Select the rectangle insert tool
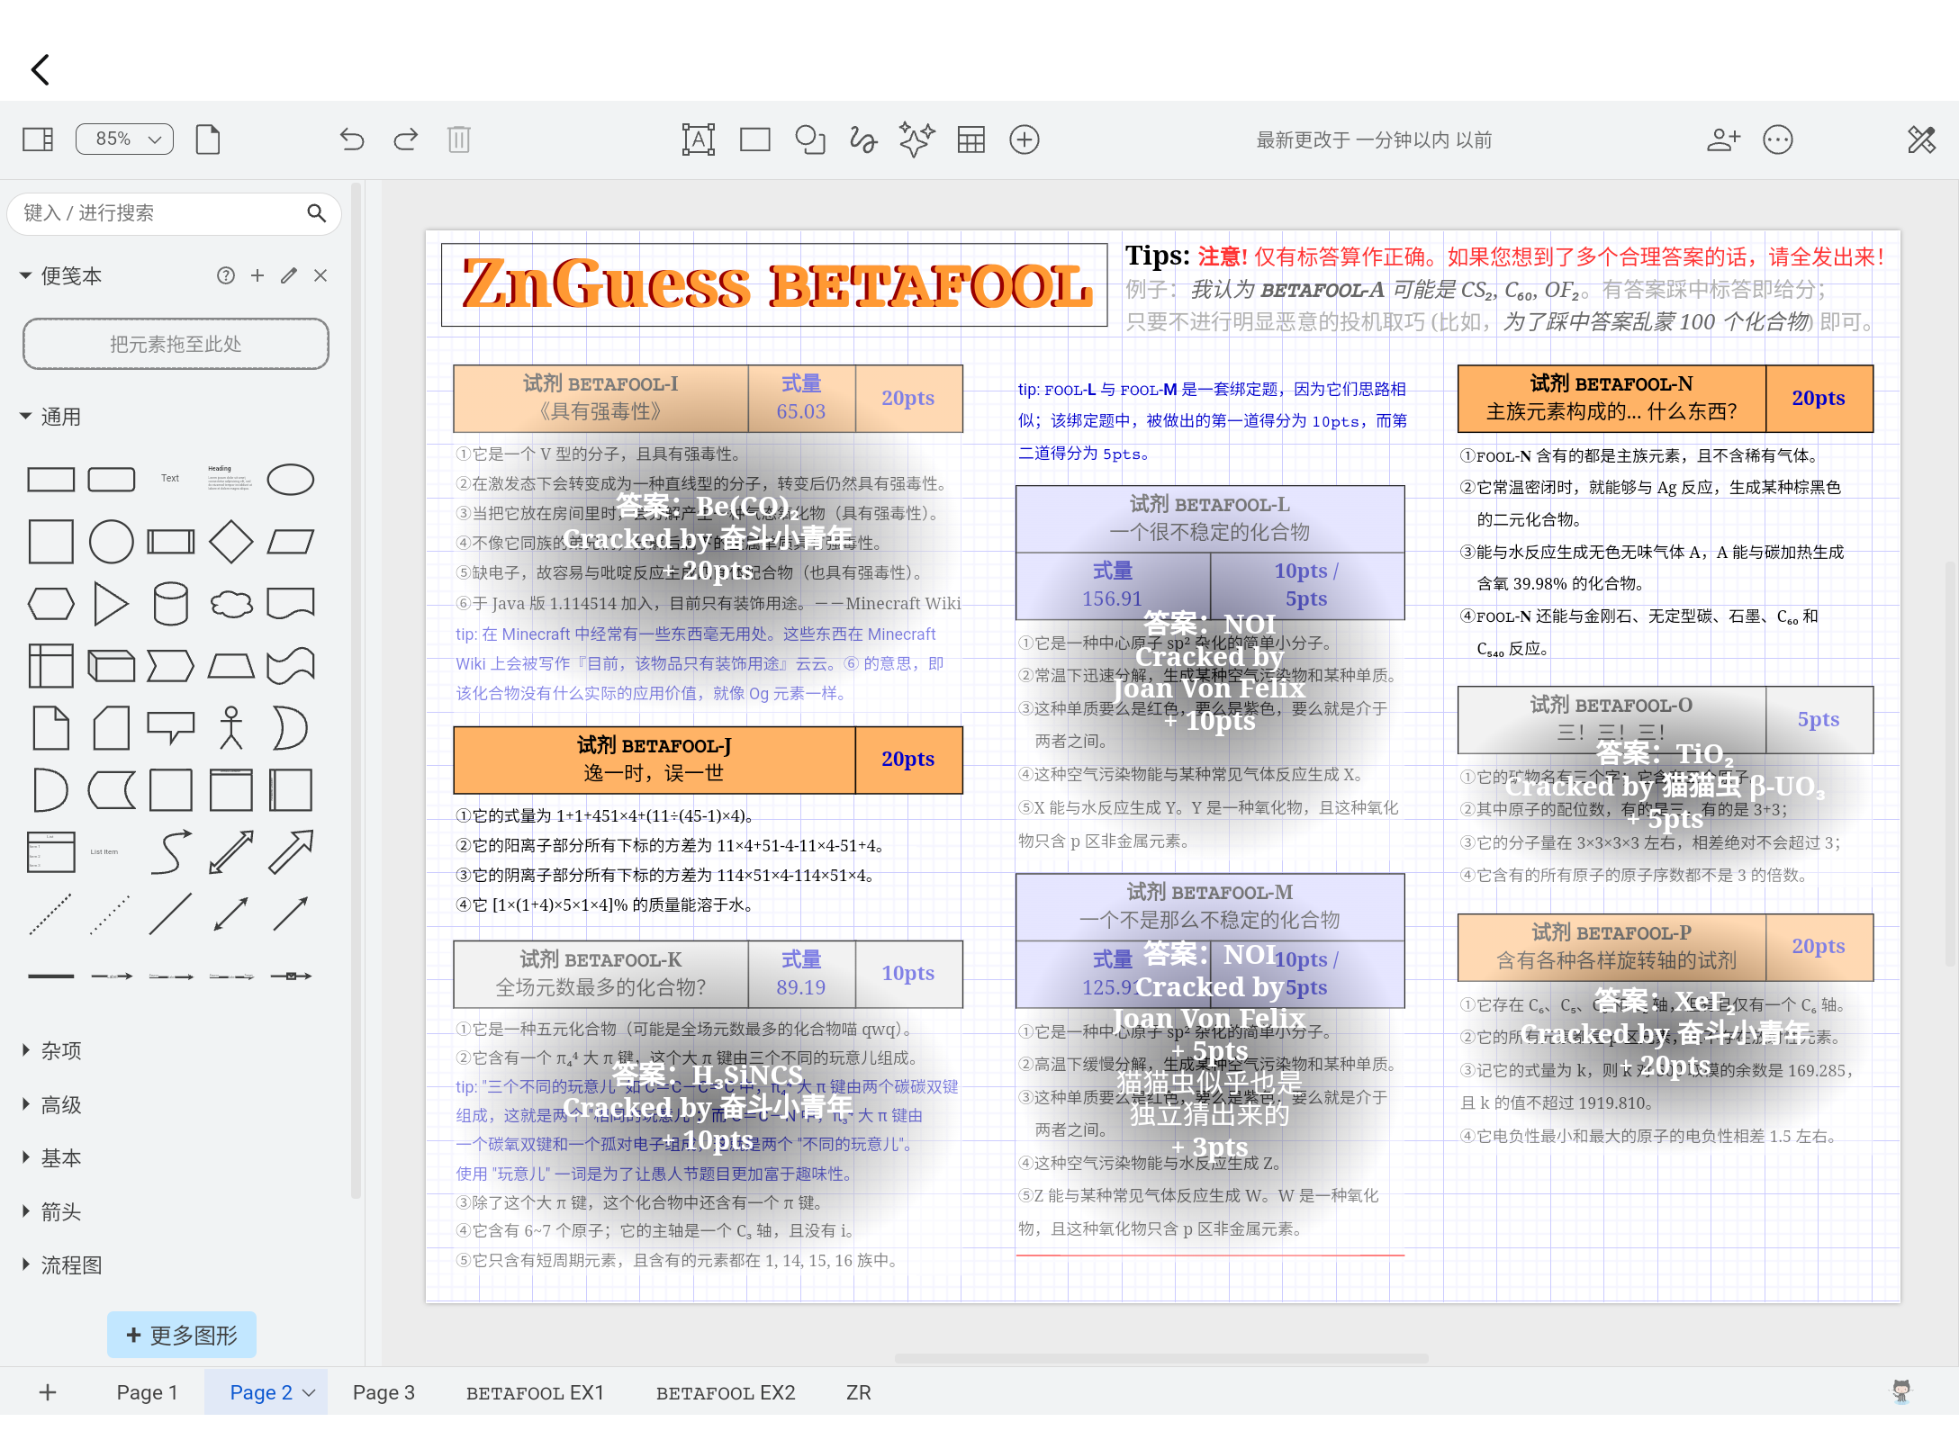Viewport: 1959px width, 1440px height. (x=754, y=139)
